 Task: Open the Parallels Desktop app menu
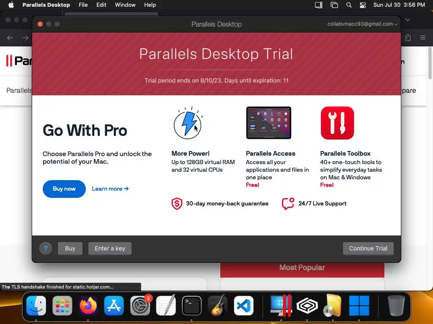[x=46, y=5]
